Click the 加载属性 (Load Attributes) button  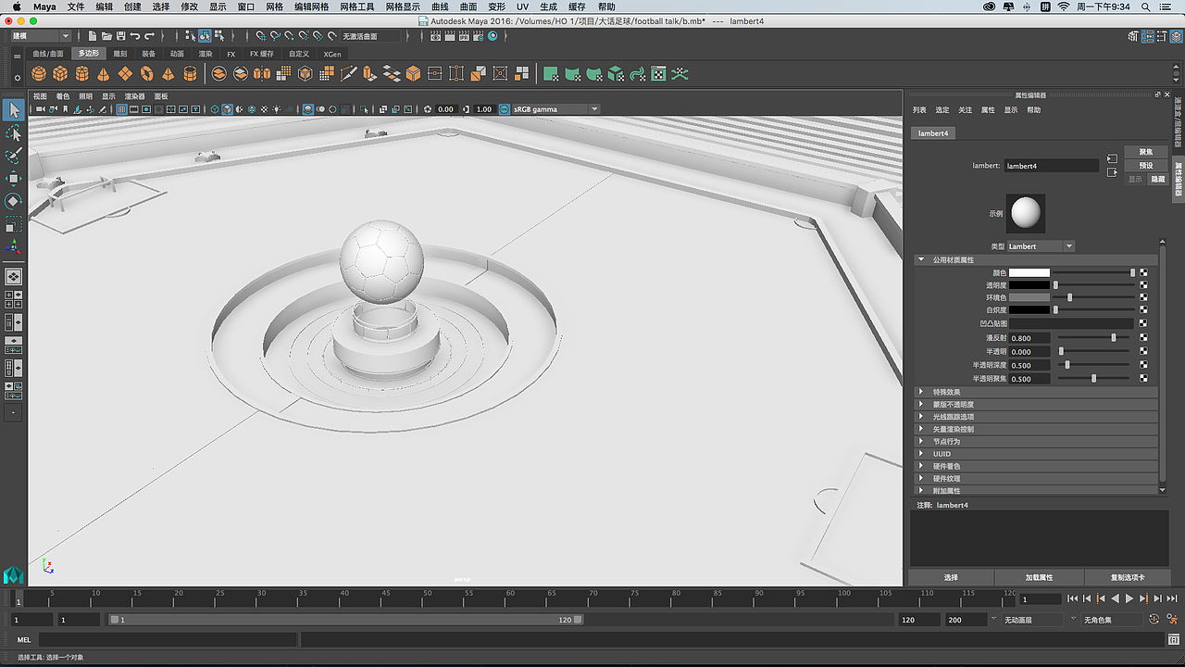(x=1039, y=577)
